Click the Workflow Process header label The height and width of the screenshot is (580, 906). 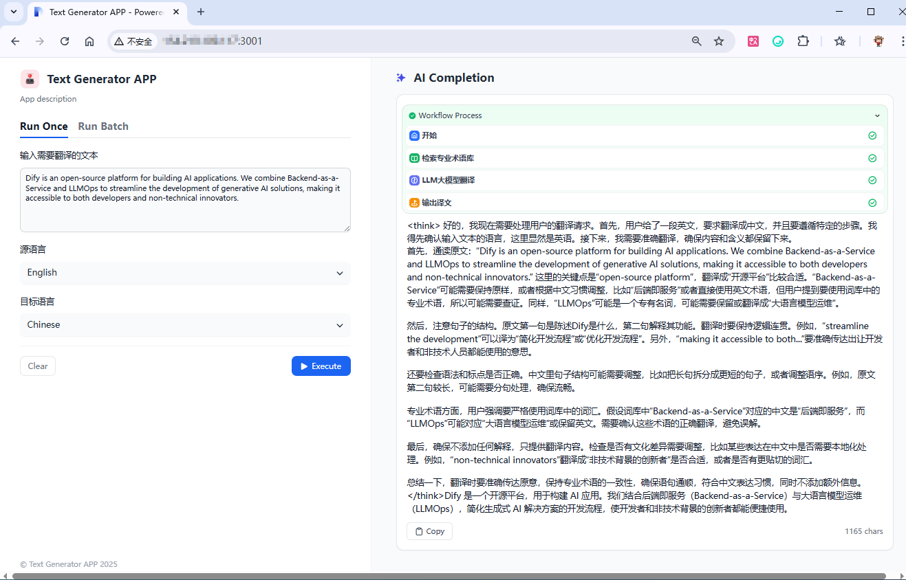pos(450,115)
